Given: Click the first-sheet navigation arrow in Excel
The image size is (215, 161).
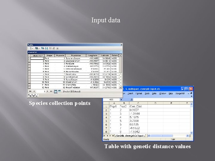Looking at the screenshot, I should pos(104,136).
